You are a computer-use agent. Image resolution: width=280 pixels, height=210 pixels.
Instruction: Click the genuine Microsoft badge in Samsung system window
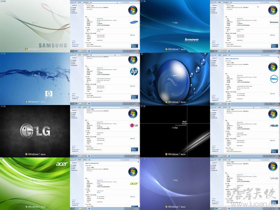pyautogui.click(x=134, y=46)
